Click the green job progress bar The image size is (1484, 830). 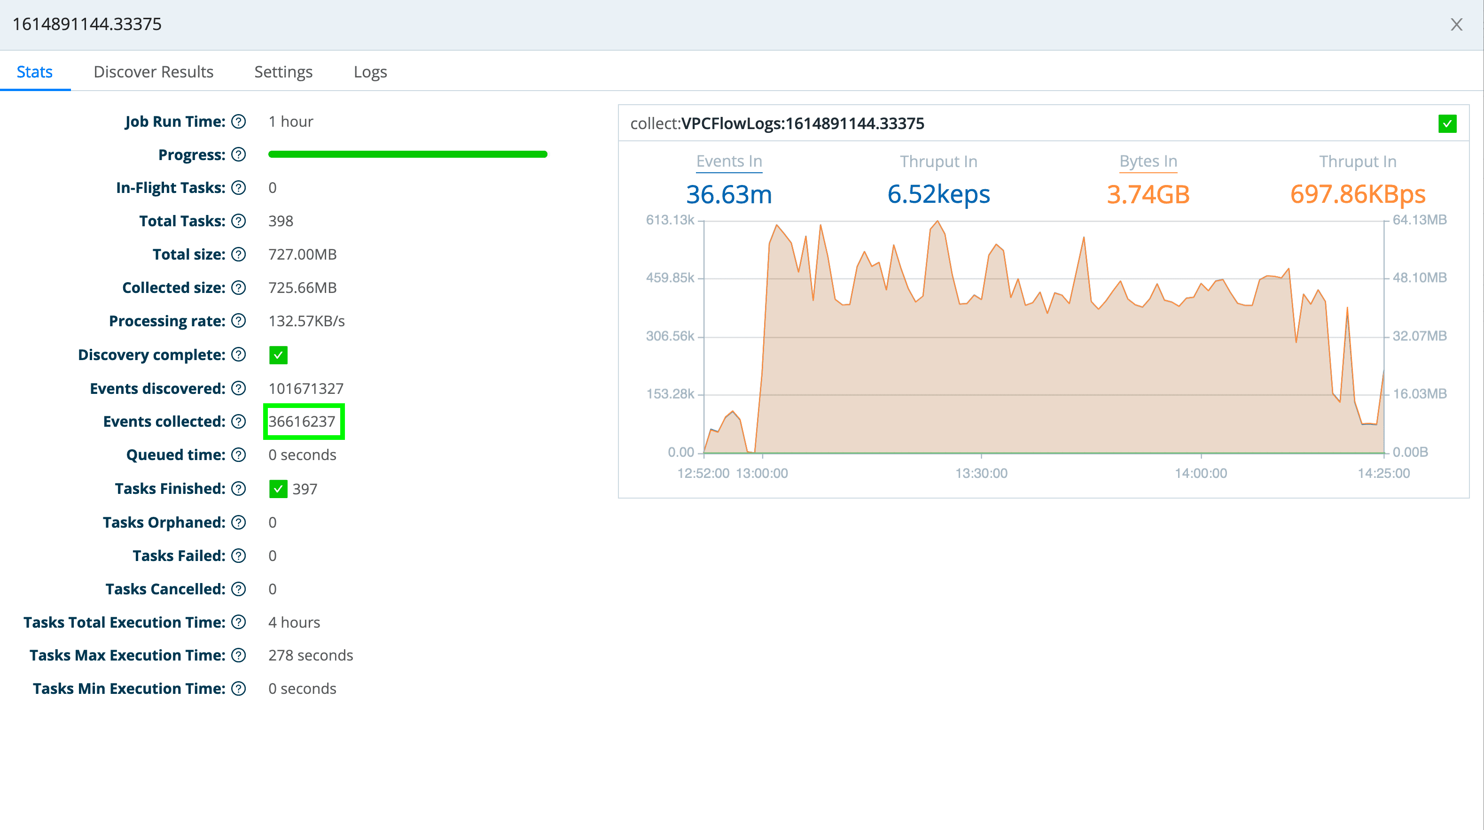click(x=407, y=154)
